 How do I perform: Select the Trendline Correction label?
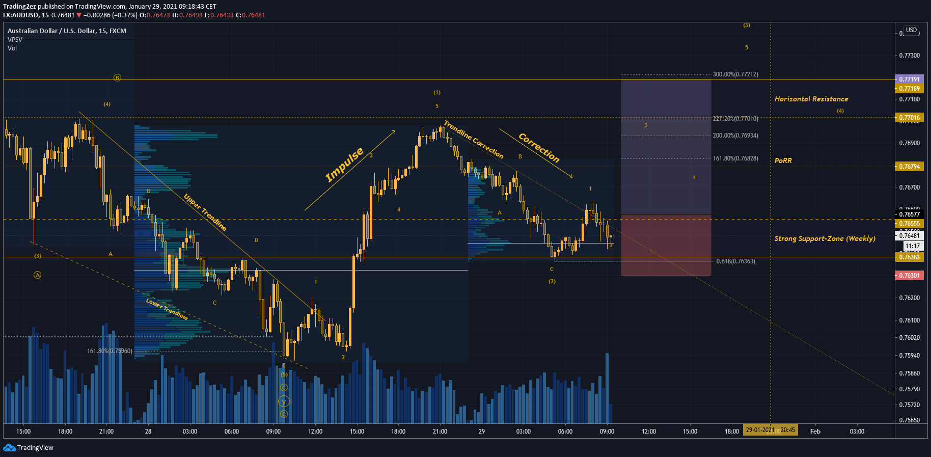[x=474, y=139]
